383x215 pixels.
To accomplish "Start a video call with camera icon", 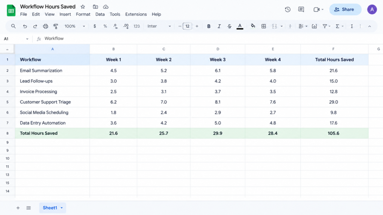I will tap(316, 9).
